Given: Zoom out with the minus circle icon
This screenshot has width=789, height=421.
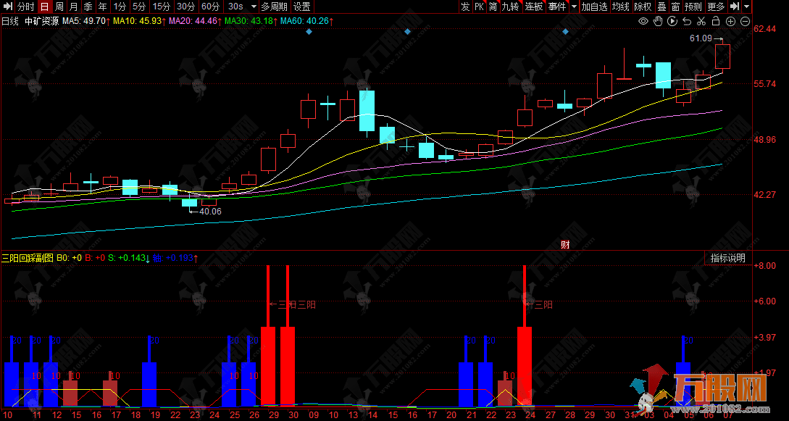Looking at the screenshot, I should click(745, 21).
